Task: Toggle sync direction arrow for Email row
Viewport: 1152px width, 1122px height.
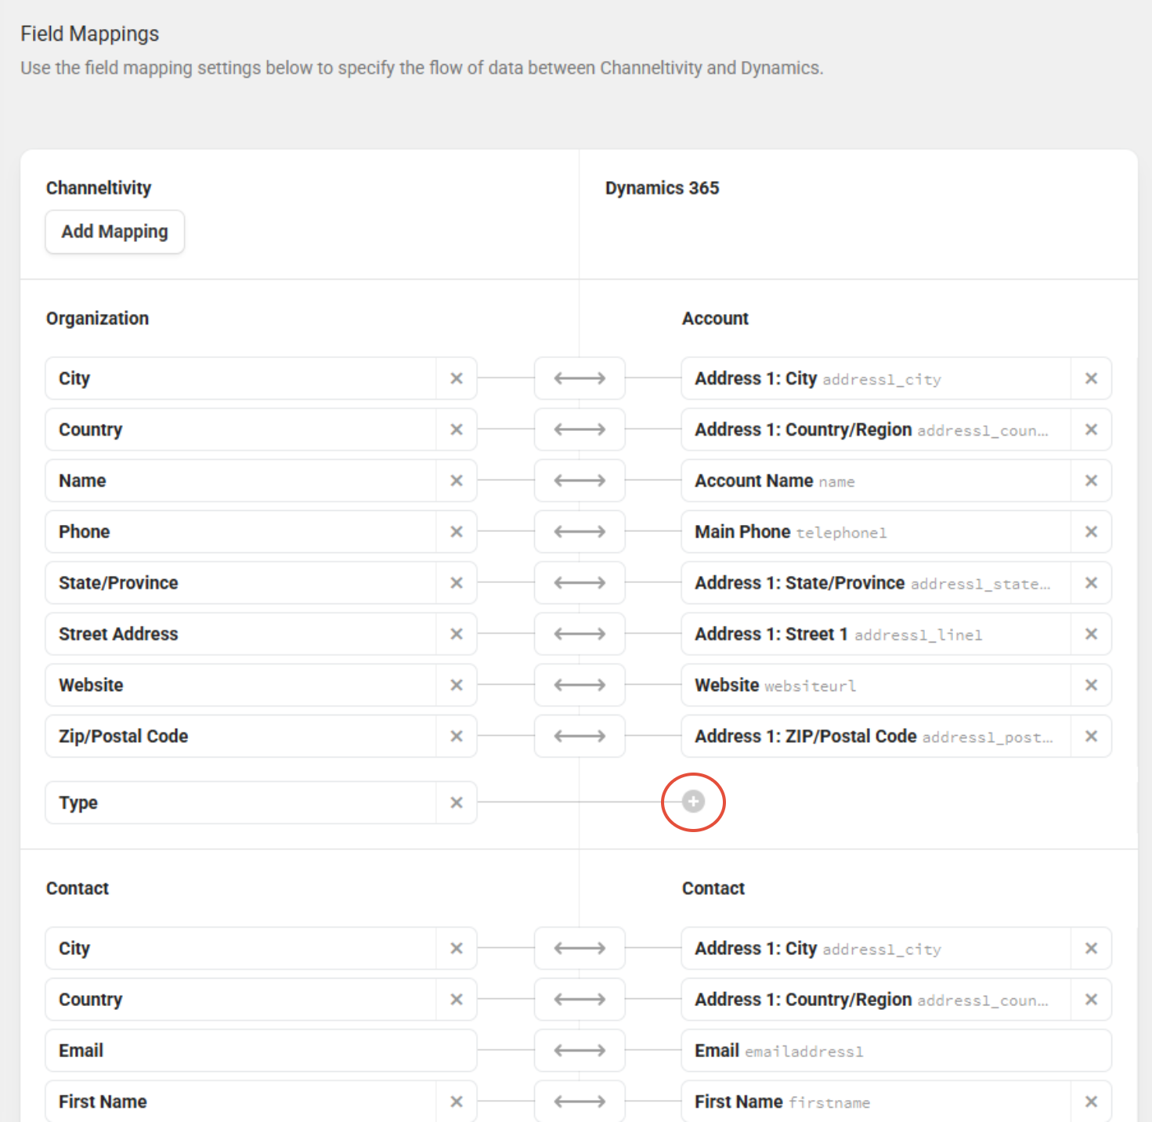Action: click(580, 1051)
